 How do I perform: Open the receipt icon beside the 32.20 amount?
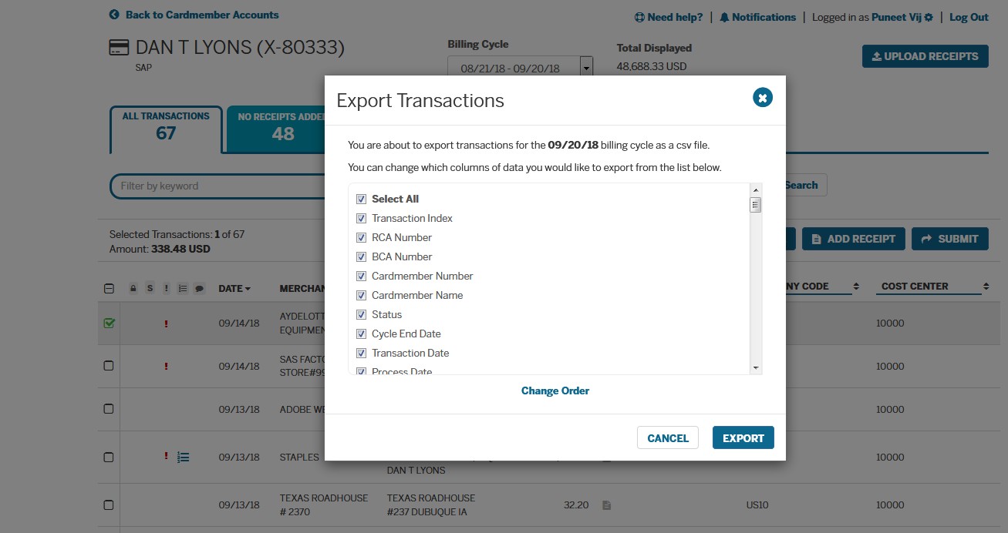click(606, 505)
